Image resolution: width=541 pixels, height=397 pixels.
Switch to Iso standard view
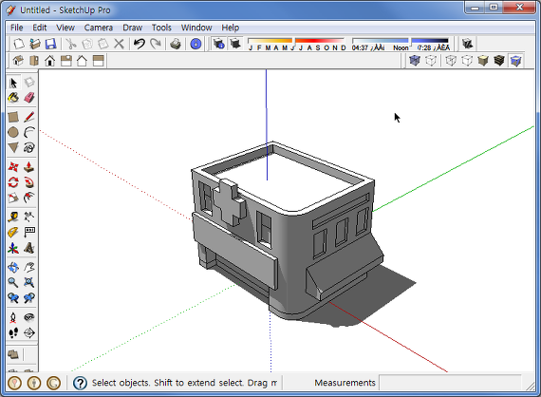point(18,61)
